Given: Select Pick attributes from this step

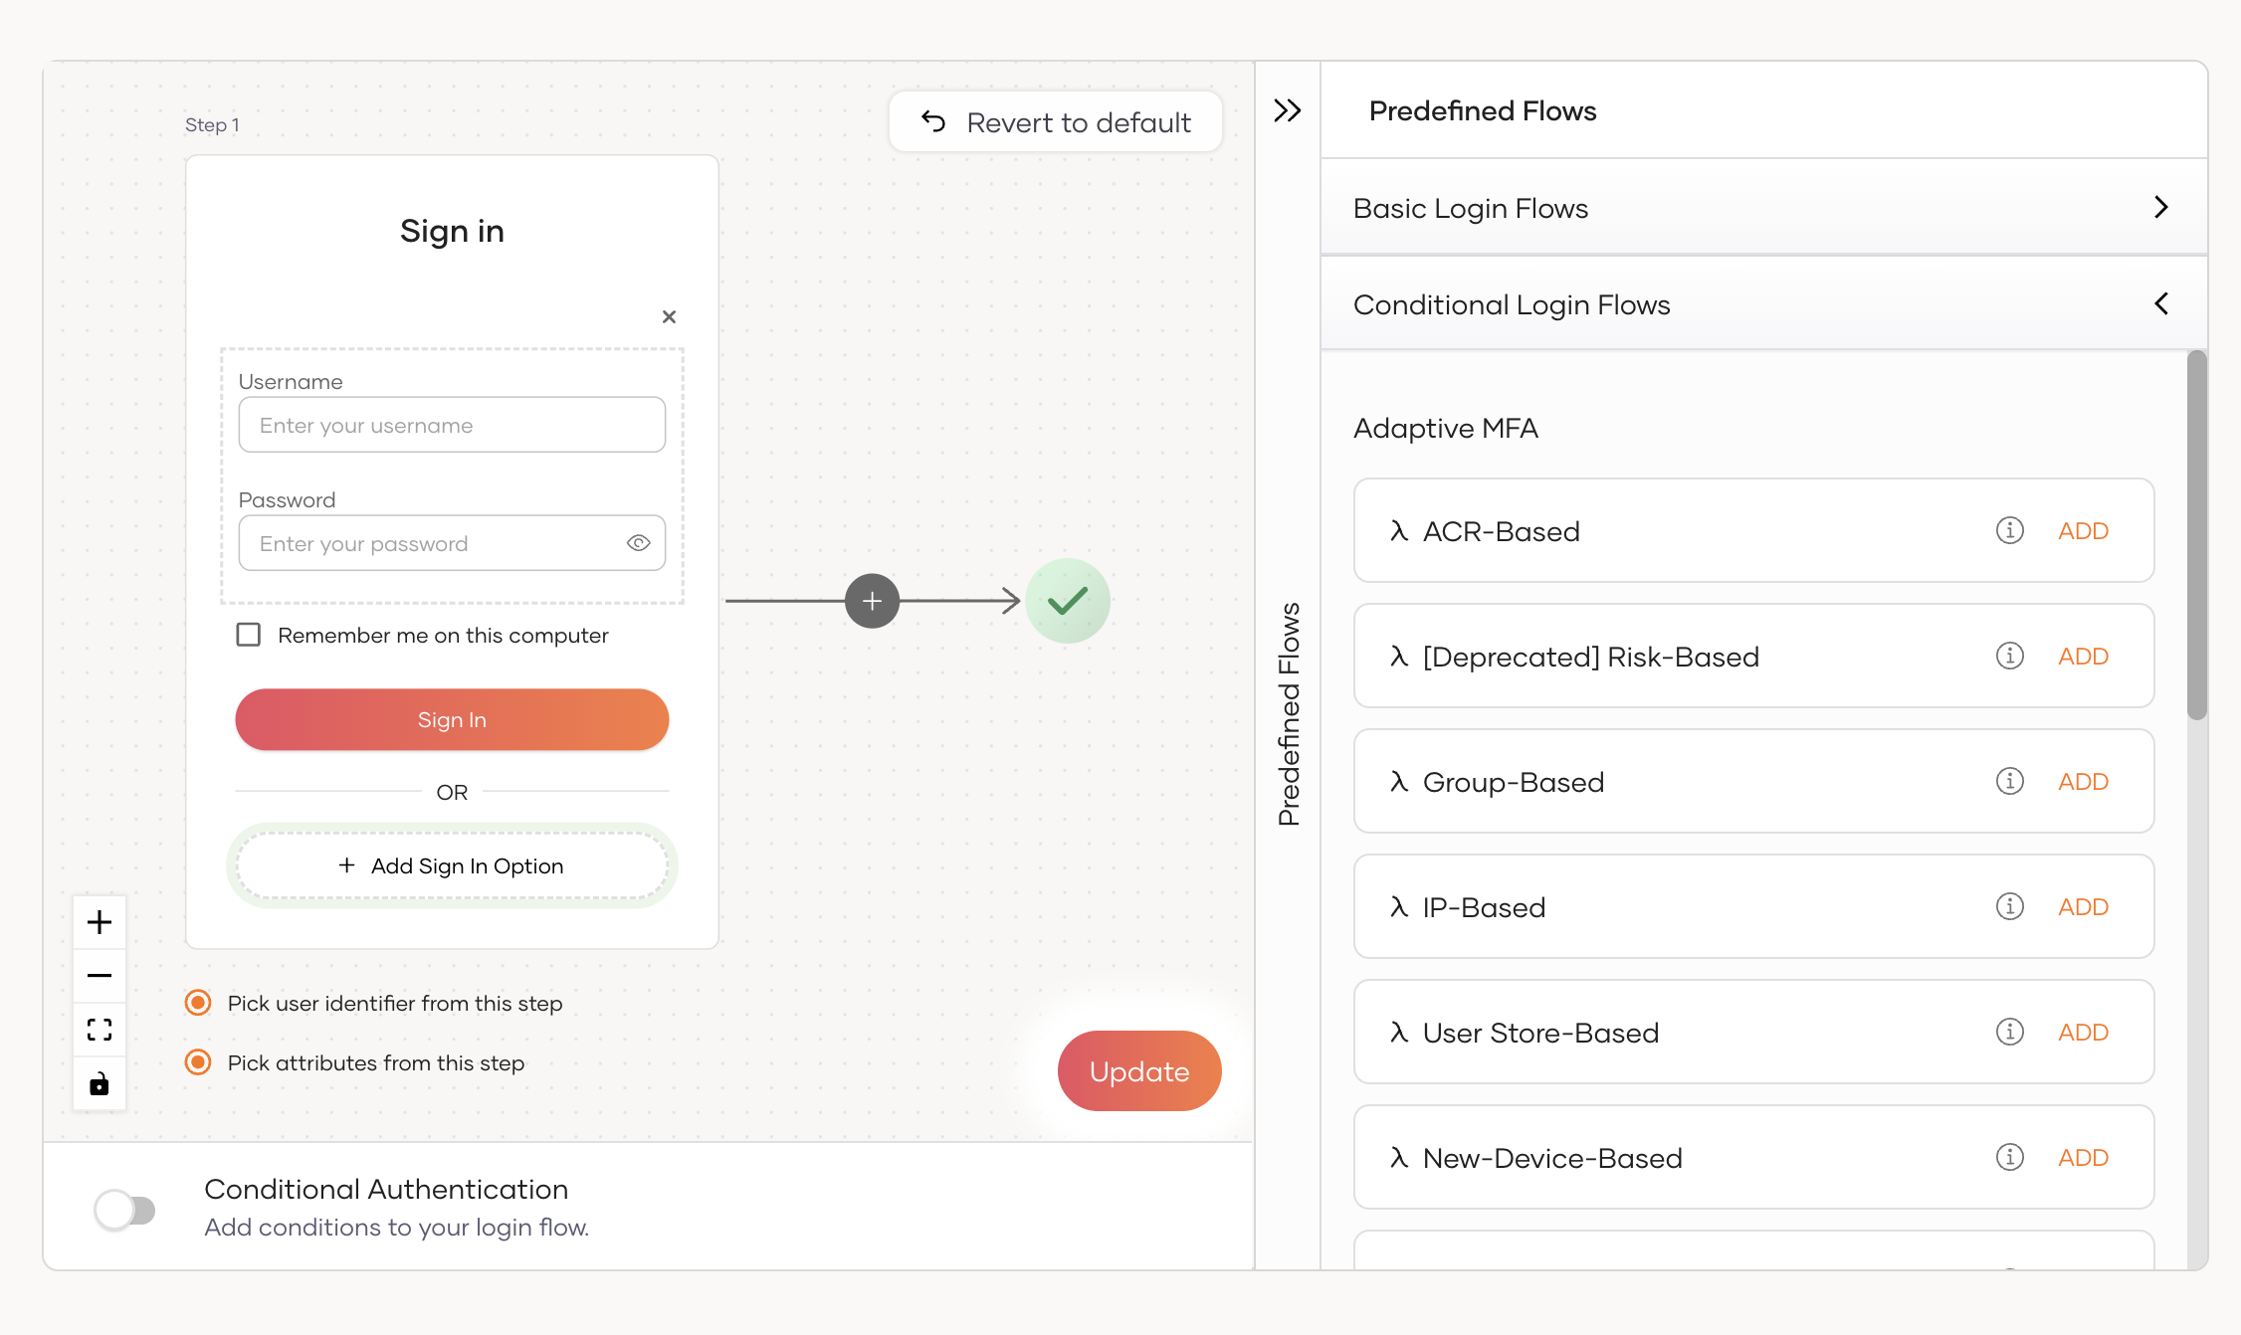Looking at the screenshot, I should point(198,1062).
